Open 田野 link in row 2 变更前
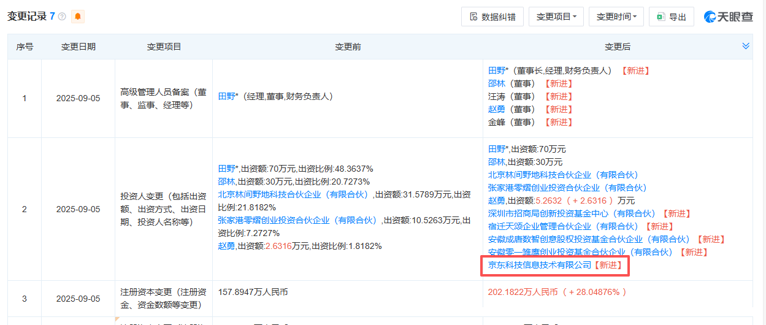 [228, 169]
